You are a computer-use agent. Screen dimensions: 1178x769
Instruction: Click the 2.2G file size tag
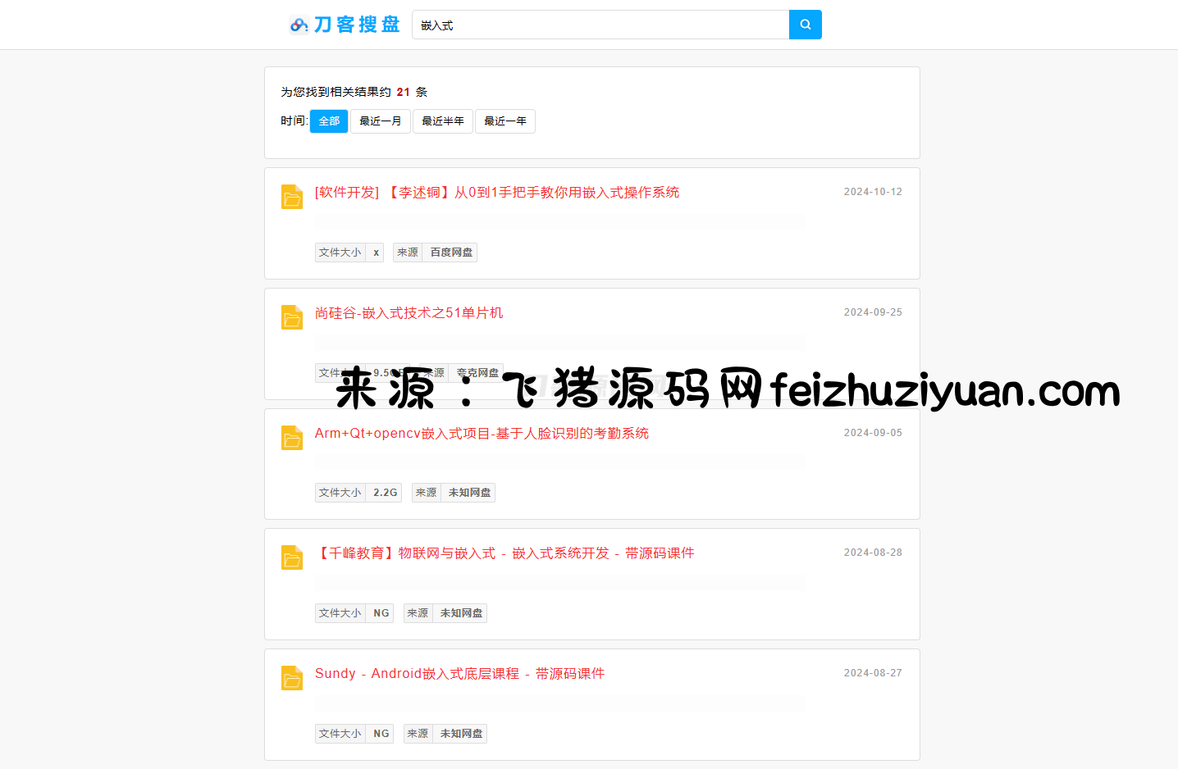385,493
